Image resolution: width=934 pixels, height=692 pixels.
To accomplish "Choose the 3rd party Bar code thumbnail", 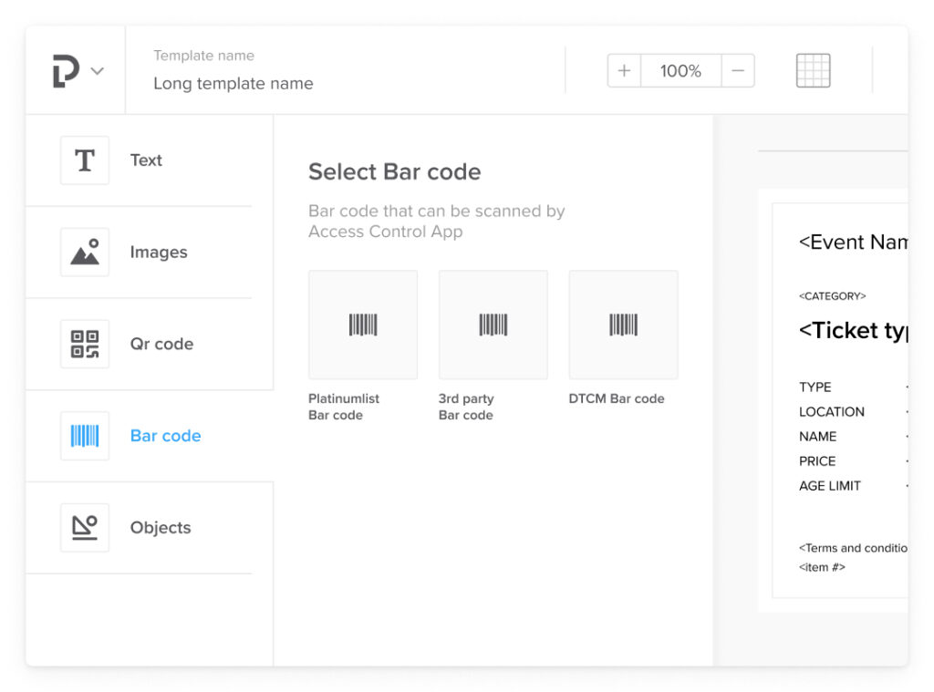I will (x=493, y=325).
